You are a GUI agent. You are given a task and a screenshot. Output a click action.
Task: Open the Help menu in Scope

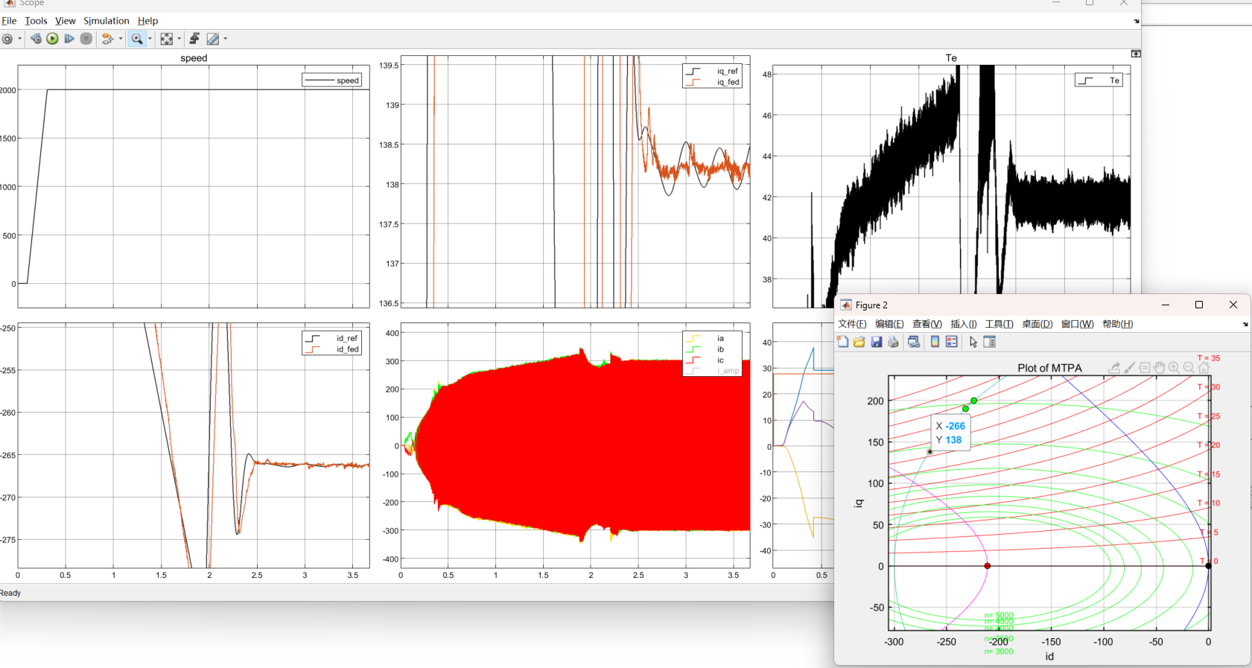click(x=147, y=21)
